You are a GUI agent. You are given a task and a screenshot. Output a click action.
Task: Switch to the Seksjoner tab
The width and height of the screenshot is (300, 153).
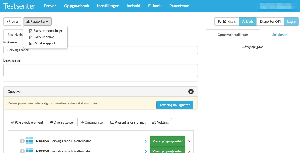click(279, 35)
